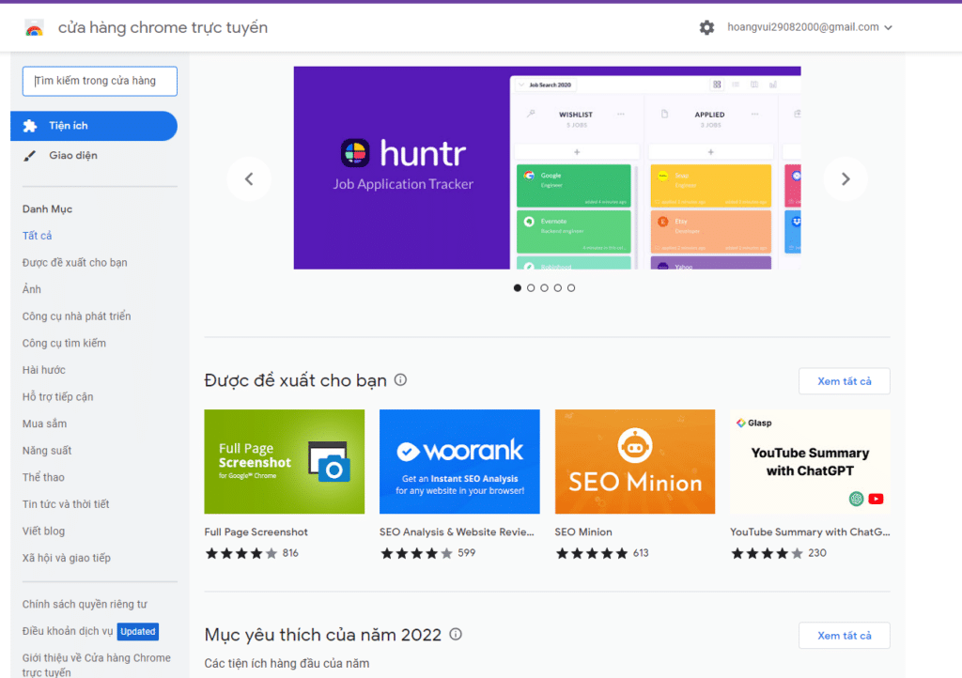This screenshot has width=962, height=678.
Task: Open 'Điều khoản dịch vụ' link
Action: tap(68, 631)
